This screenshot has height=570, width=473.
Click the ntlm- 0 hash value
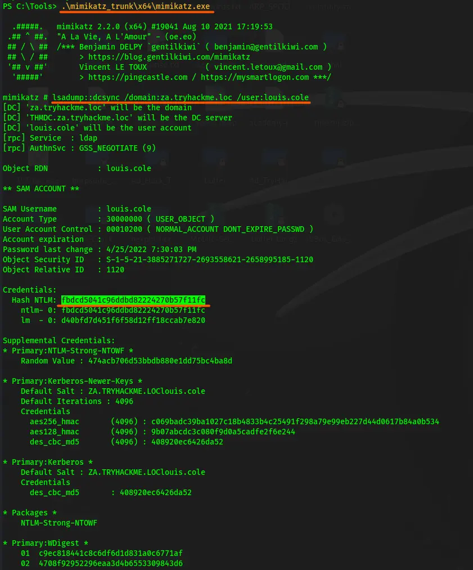point(133,310)
